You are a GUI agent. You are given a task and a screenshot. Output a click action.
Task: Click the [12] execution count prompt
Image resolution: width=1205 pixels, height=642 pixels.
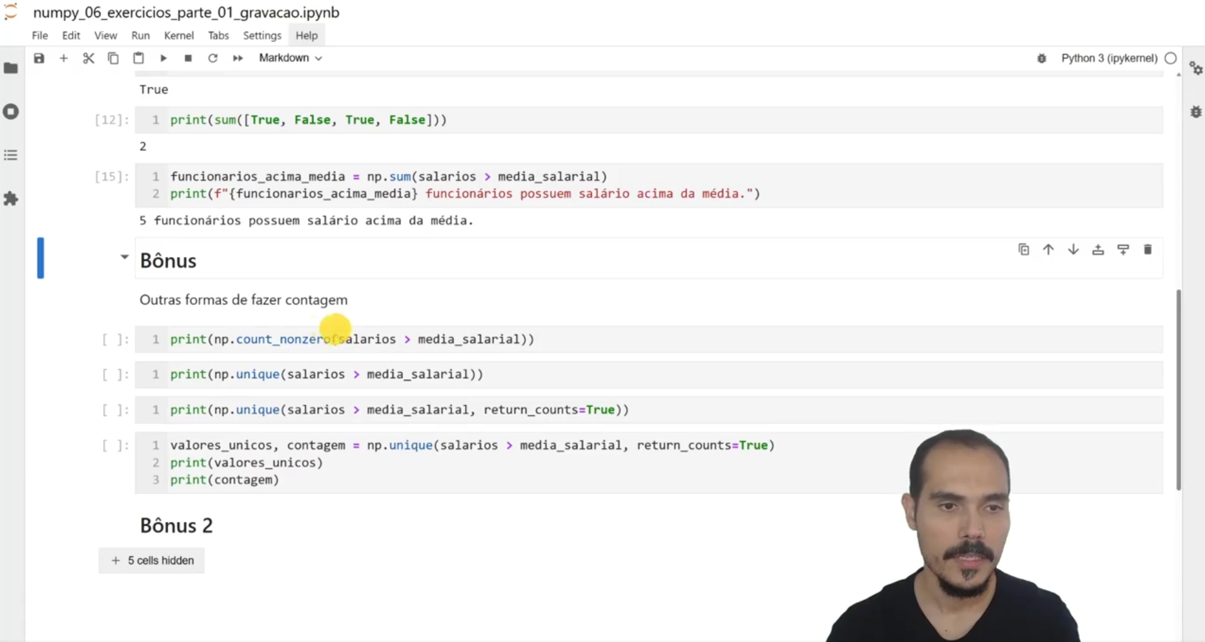112,120
